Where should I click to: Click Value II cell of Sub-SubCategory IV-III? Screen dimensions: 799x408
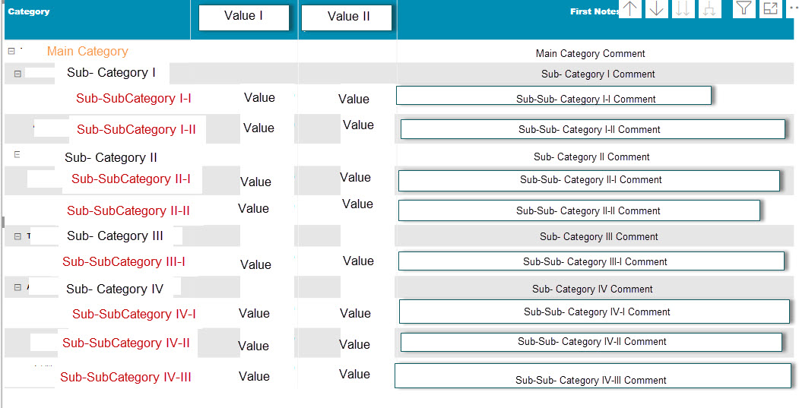point(355,375)
